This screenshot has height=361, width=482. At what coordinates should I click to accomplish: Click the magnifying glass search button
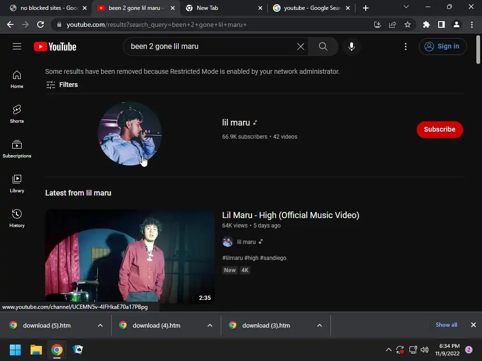[323, 47]
